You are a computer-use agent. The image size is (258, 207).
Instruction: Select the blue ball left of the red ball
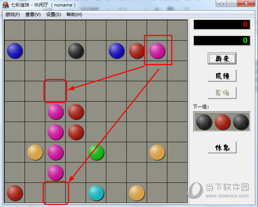click(116, 51)
